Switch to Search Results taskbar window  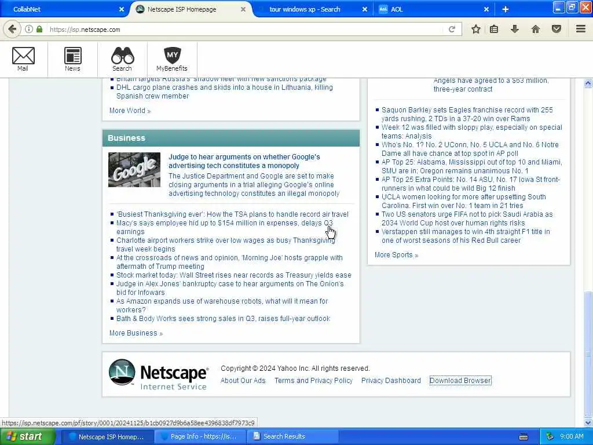tap(292, 437)
